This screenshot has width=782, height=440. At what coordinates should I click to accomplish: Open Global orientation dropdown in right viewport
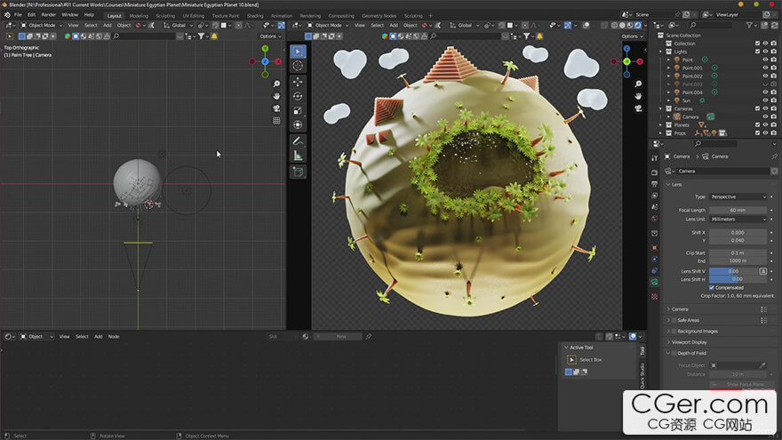(464, 26)
